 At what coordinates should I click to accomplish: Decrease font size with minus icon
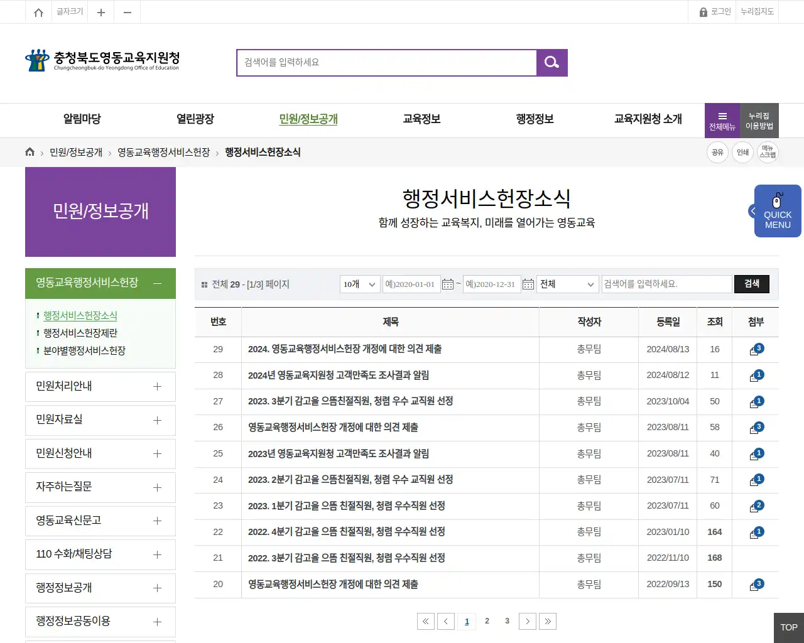coord(128,12)
